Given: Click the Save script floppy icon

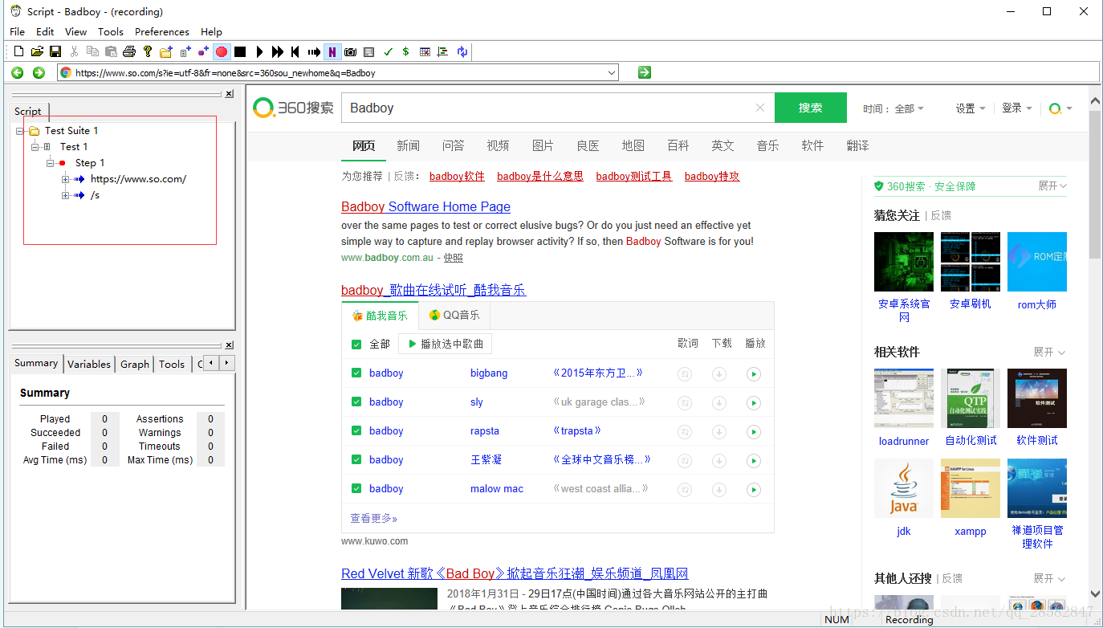Looking at the screenshot, I should (55, 51).
